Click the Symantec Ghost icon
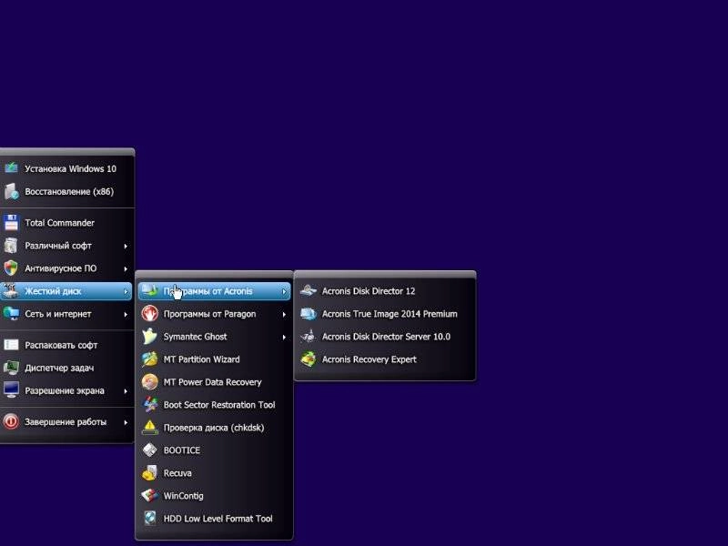Screen dimensions: 728x546 coord(149,336)
